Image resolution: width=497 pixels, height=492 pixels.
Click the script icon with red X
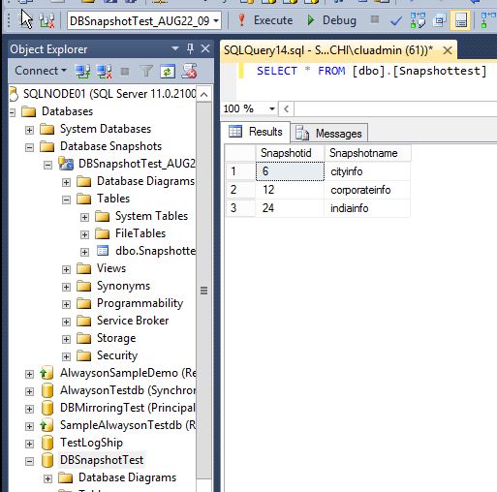tap(189, 71)
